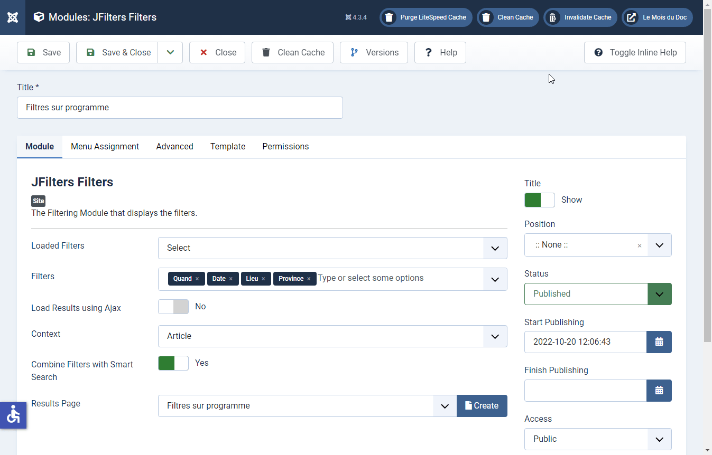The width and height of the screenshot is (712, 455).
Task: Click the toolbar Clean Cache button
Action: click(292, 53)
